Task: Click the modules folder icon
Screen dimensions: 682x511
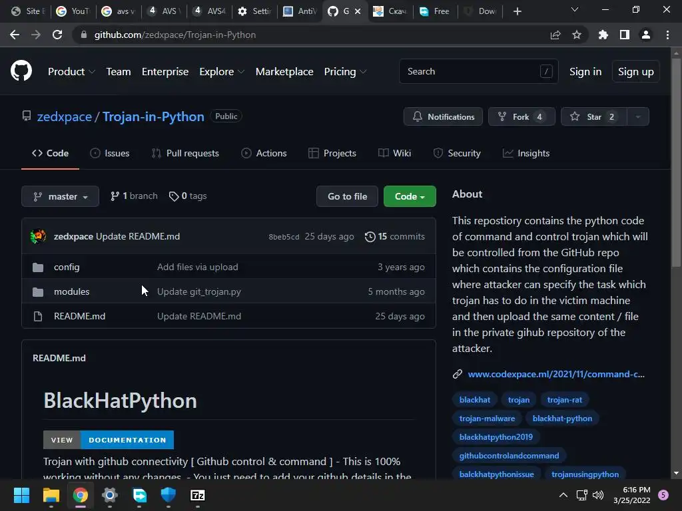Action: tap(38, 292)
